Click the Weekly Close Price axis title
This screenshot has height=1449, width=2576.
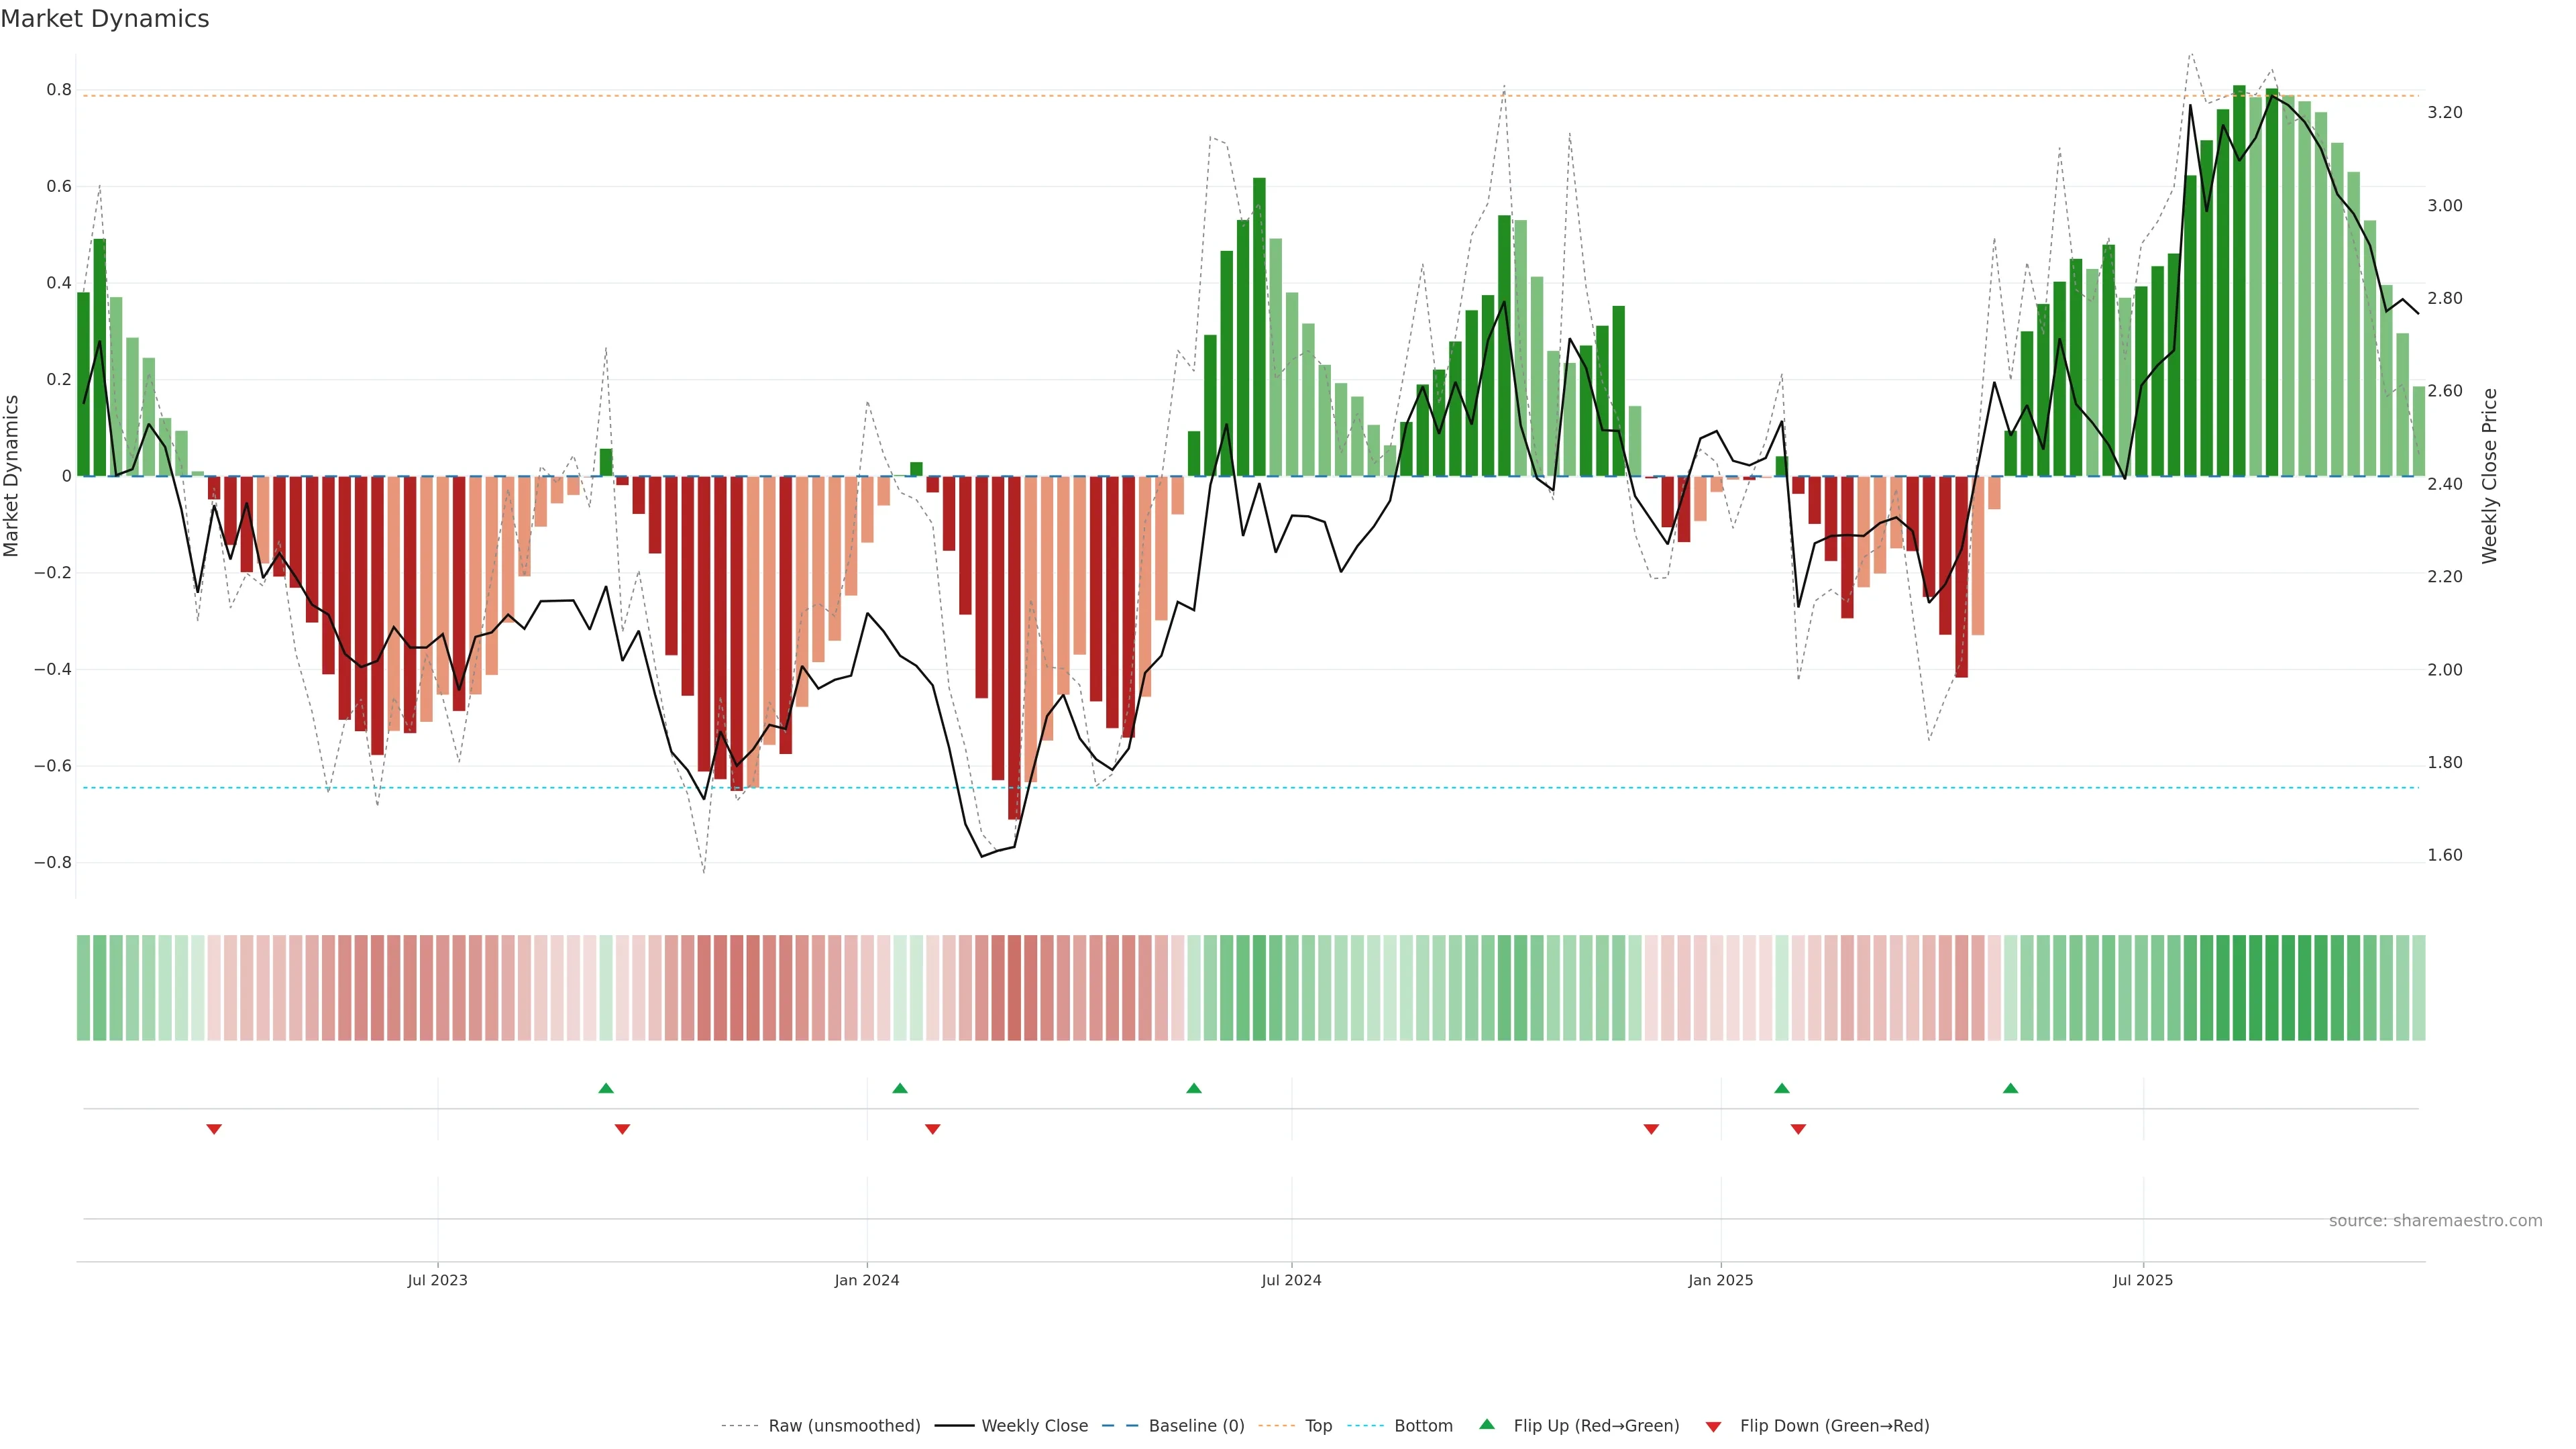pos(2489,476)
